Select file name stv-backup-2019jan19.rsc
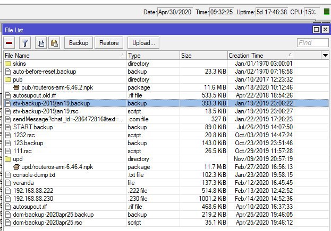Viewport: 331px width, 231px height. 46,111
